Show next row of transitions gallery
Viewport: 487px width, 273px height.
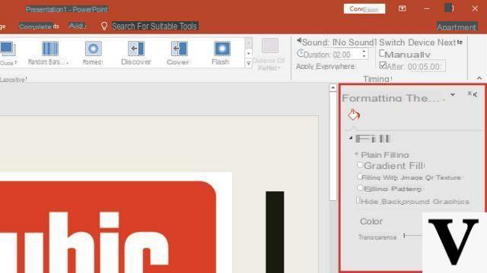249,53
